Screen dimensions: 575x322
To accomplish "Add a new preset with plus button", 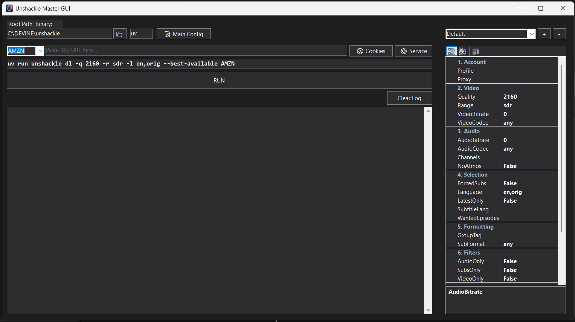I will coord(544,34).
